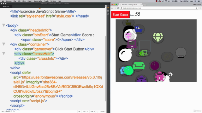
Task: Open the File menu
Action: point(15,1)
